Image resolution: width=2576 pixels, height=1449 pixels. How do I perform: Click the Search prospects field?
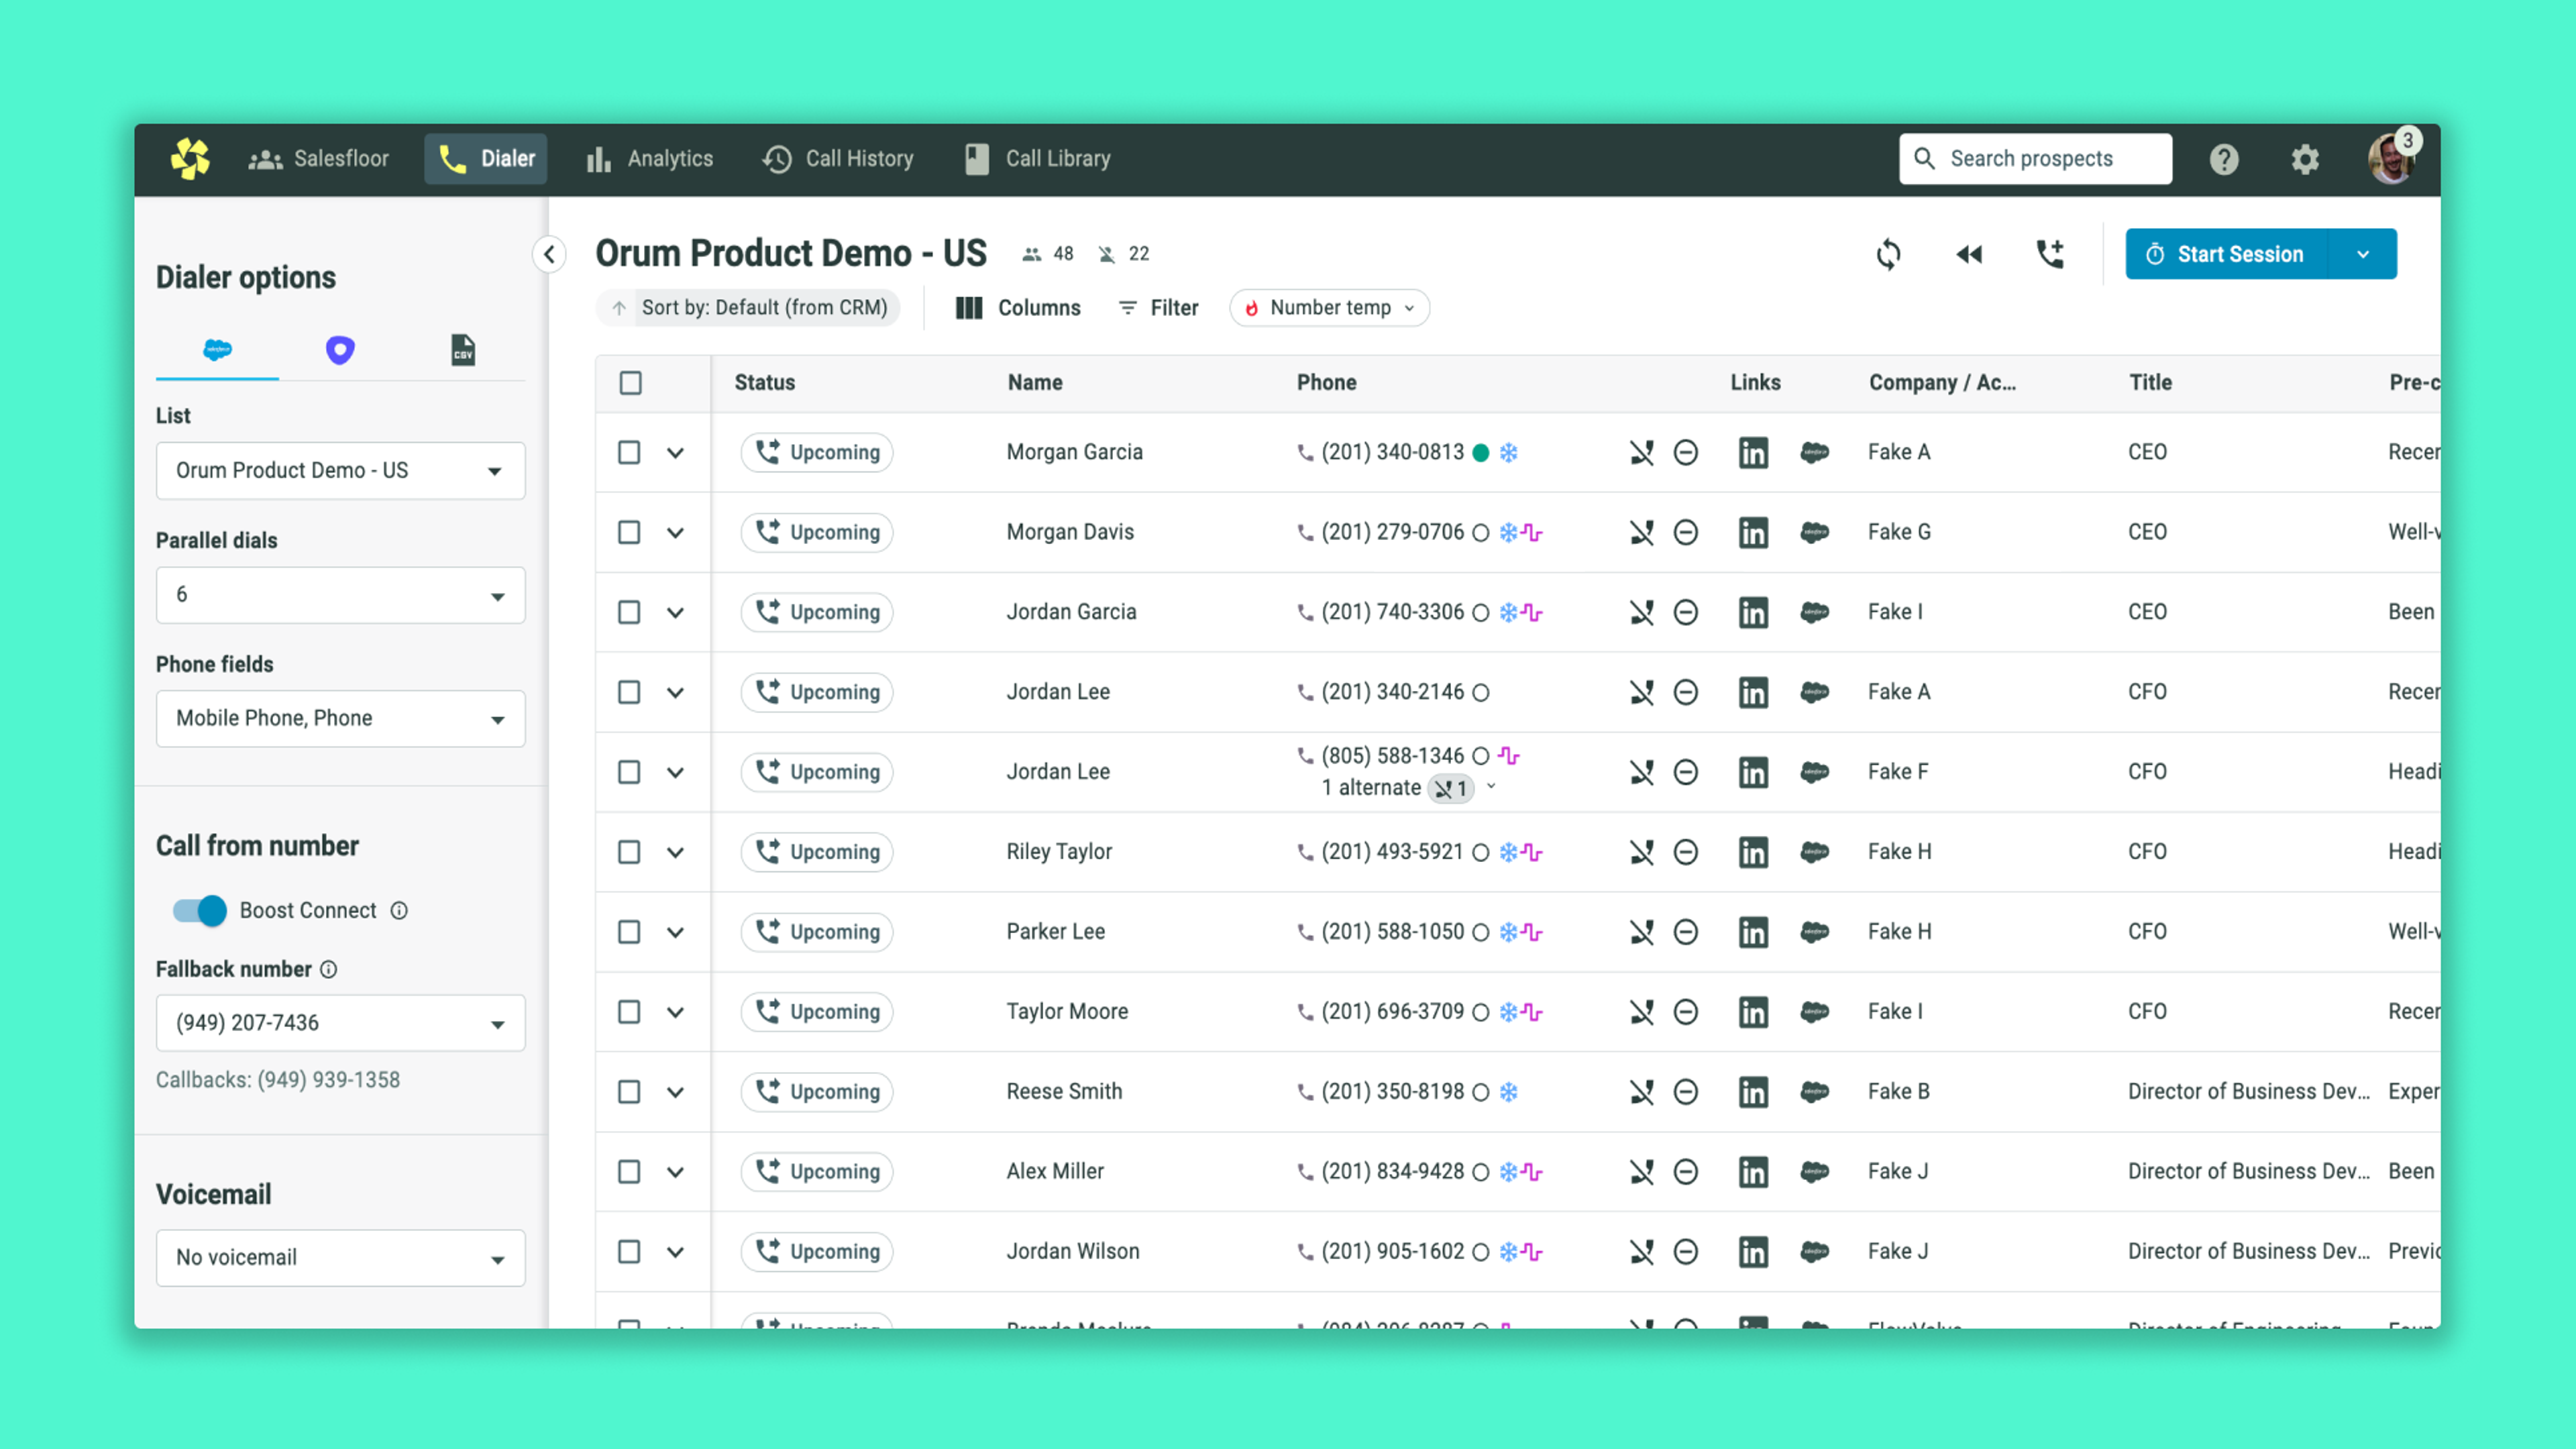click(2035, 159)
